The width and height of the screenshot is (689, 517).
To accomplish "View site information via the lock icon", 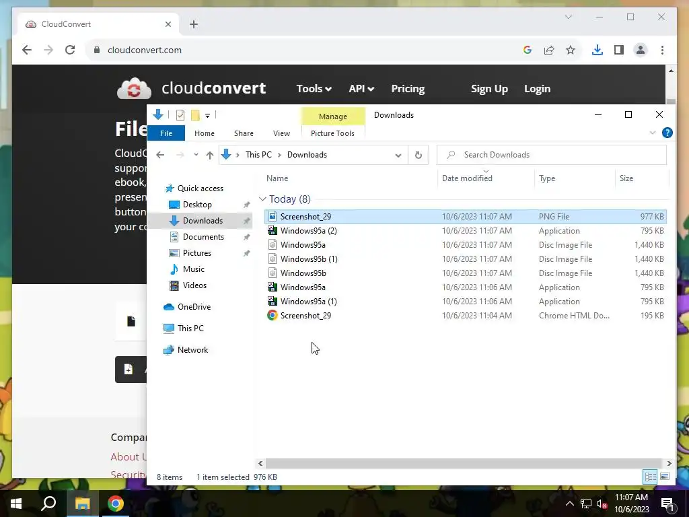I will [97, 50].
